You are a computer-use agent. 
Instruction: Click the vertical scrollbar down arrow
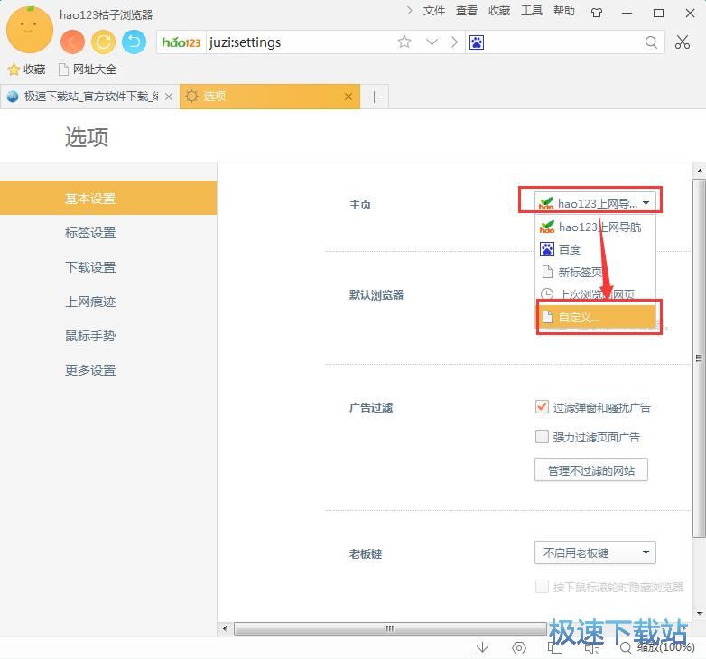pos(700,613)
